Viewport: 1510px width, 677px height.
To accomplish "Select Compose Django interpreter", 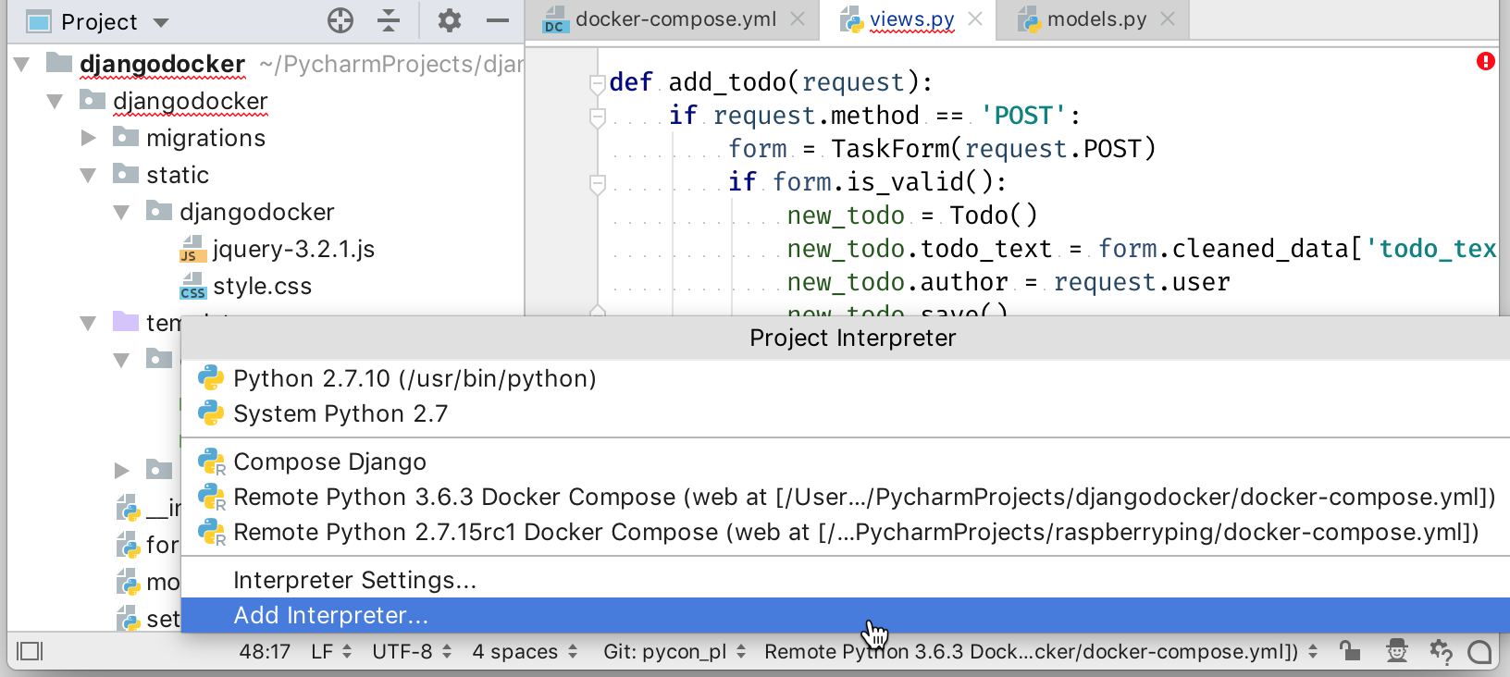I will point(329,462).
